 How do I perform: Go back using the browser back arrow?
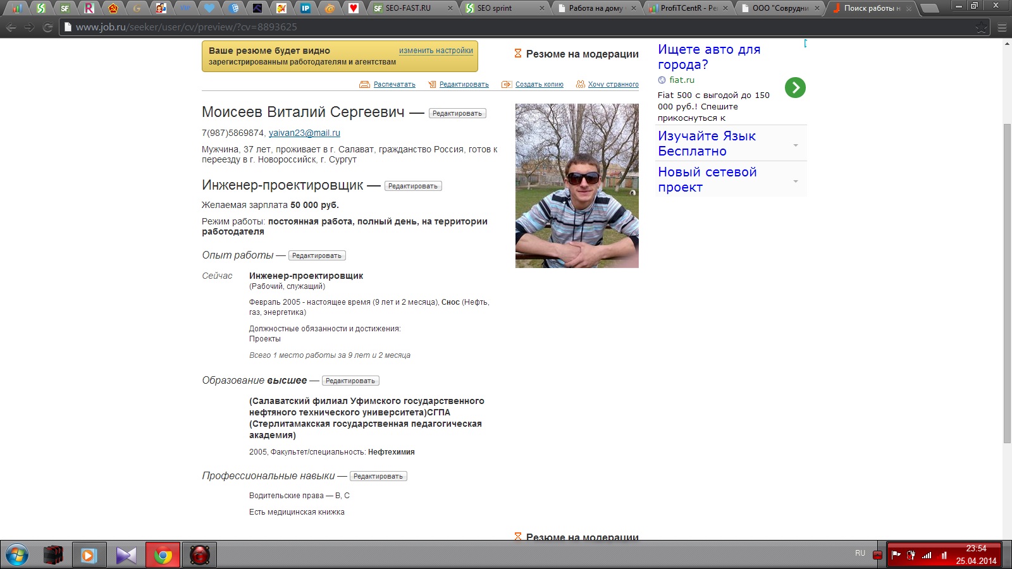[x=11, y=27]
